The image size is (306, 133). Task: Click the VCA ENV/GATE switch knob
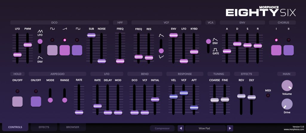[208, 42]
